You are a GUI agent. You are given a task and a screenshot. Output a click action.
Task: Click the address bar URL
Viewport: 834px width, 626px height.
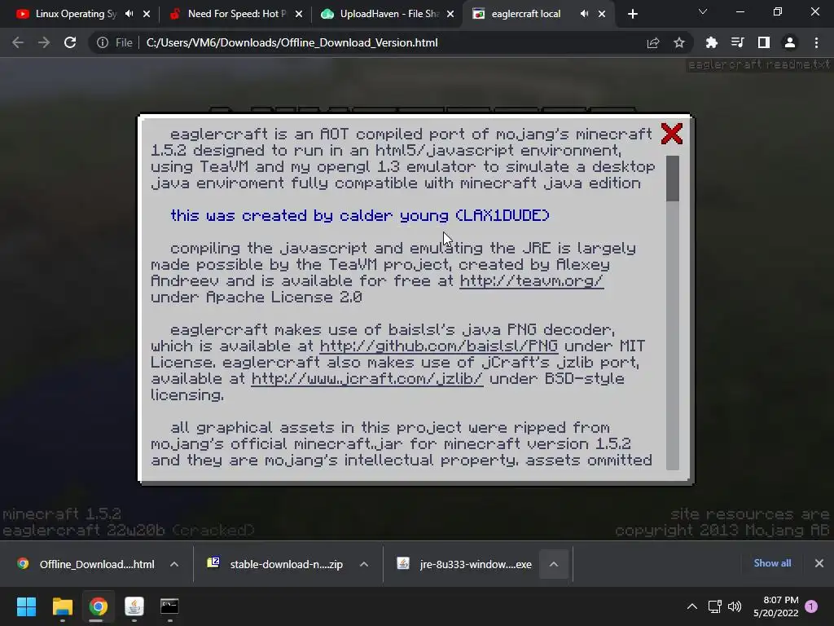click(x=292, y=42)
